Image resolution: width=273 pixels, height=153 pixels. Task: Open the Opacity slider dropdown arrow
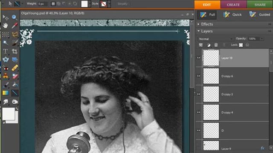261,39
